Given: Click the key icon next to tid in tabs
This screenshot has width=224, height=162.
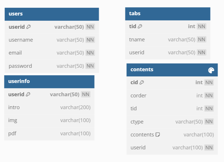Looking at the screenshot, I should pyautogui.click(x=140, y=26).
